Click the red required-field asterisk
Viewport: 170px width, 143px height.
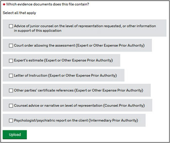(4, 5)
